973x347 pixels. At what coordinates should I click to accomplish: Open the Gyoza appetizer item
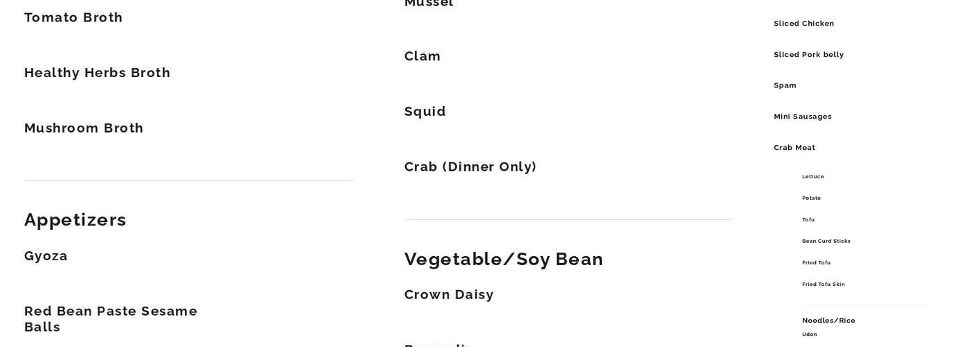click(46, 256)
